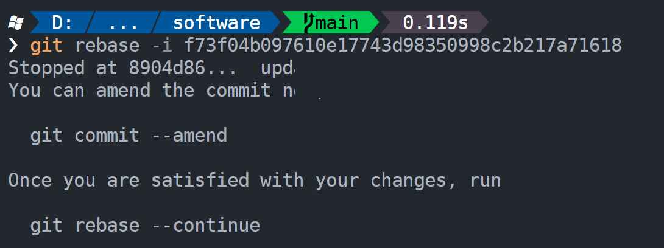The image size is (664, 248).
Task: Click the ellipsis path segment
Action: [123, 22]
